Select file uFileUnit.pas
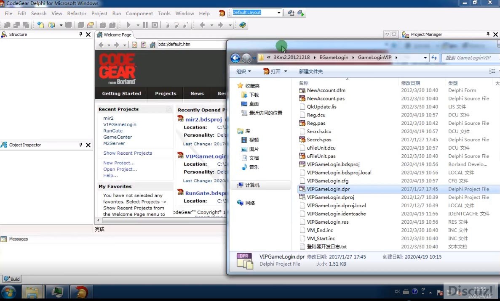 coord(321,156)
